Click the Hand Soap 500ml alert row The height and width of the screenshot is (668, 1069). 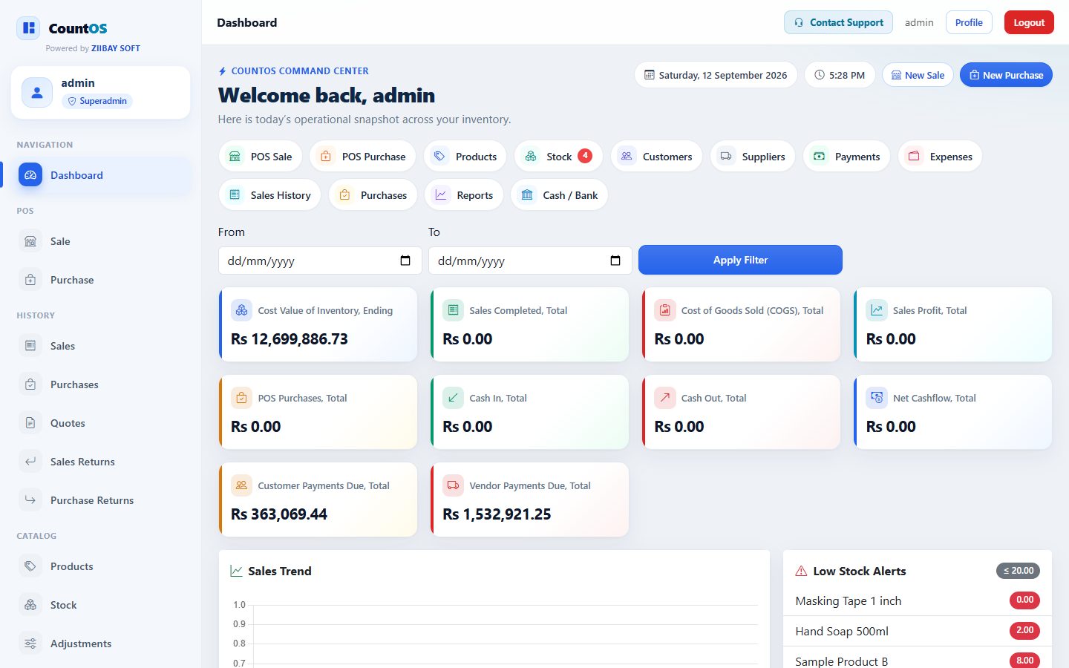pyautogui.click(x=918, y=631)
